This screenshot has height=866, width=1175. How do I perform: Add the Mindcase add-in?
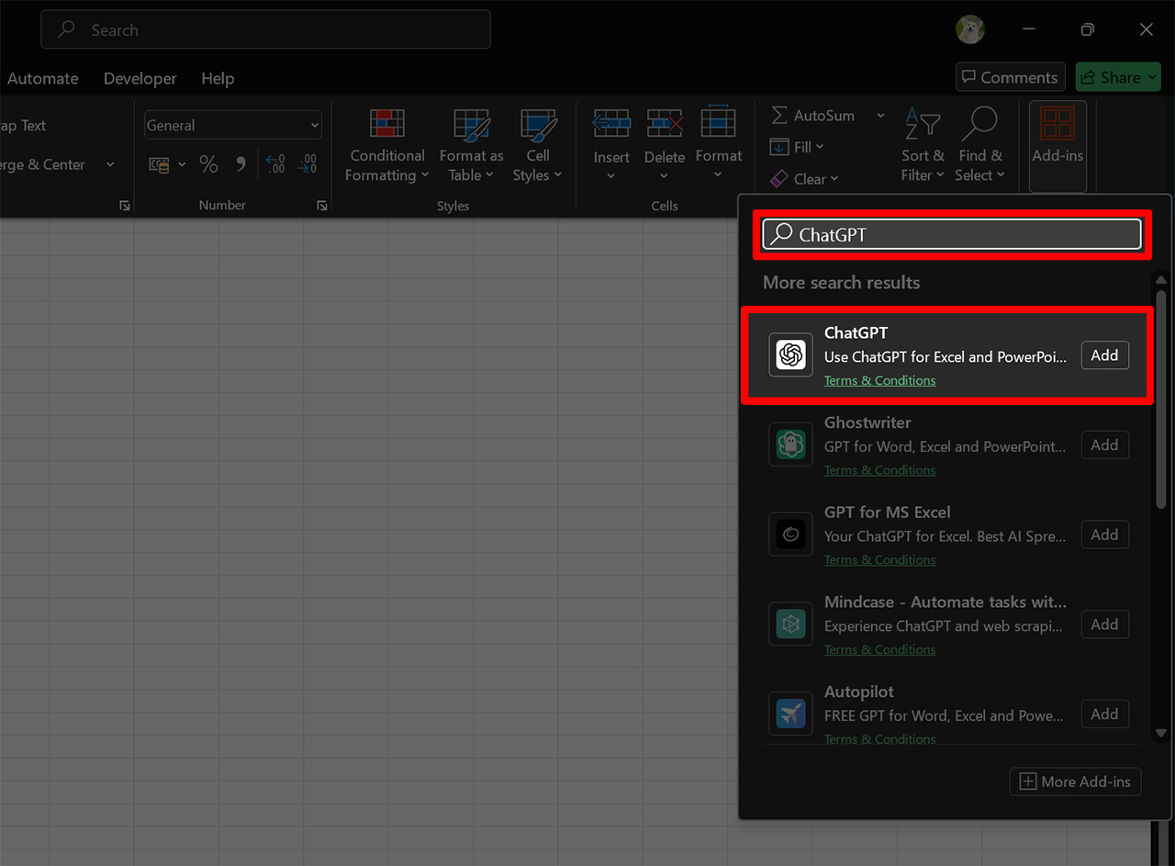click(x=1104, y=624)
